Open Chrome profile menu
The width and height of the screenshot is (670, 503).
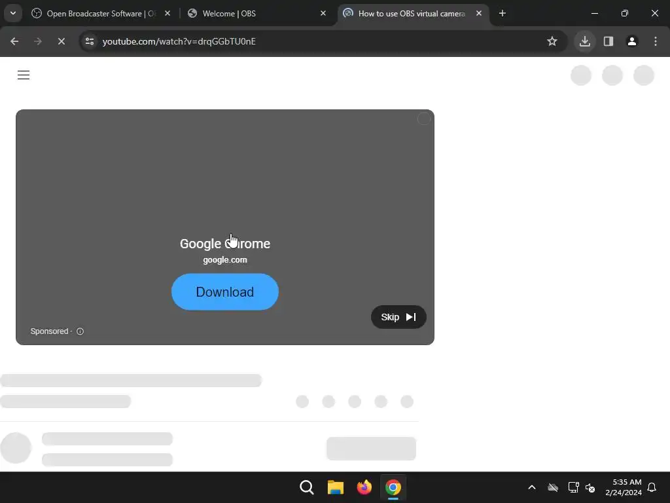coord(632,41)
